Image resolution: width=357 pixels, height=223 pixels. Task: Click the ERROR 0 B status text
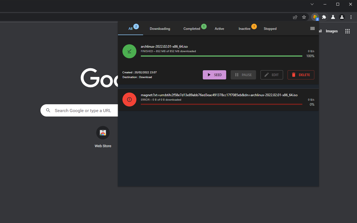(161, 100)
